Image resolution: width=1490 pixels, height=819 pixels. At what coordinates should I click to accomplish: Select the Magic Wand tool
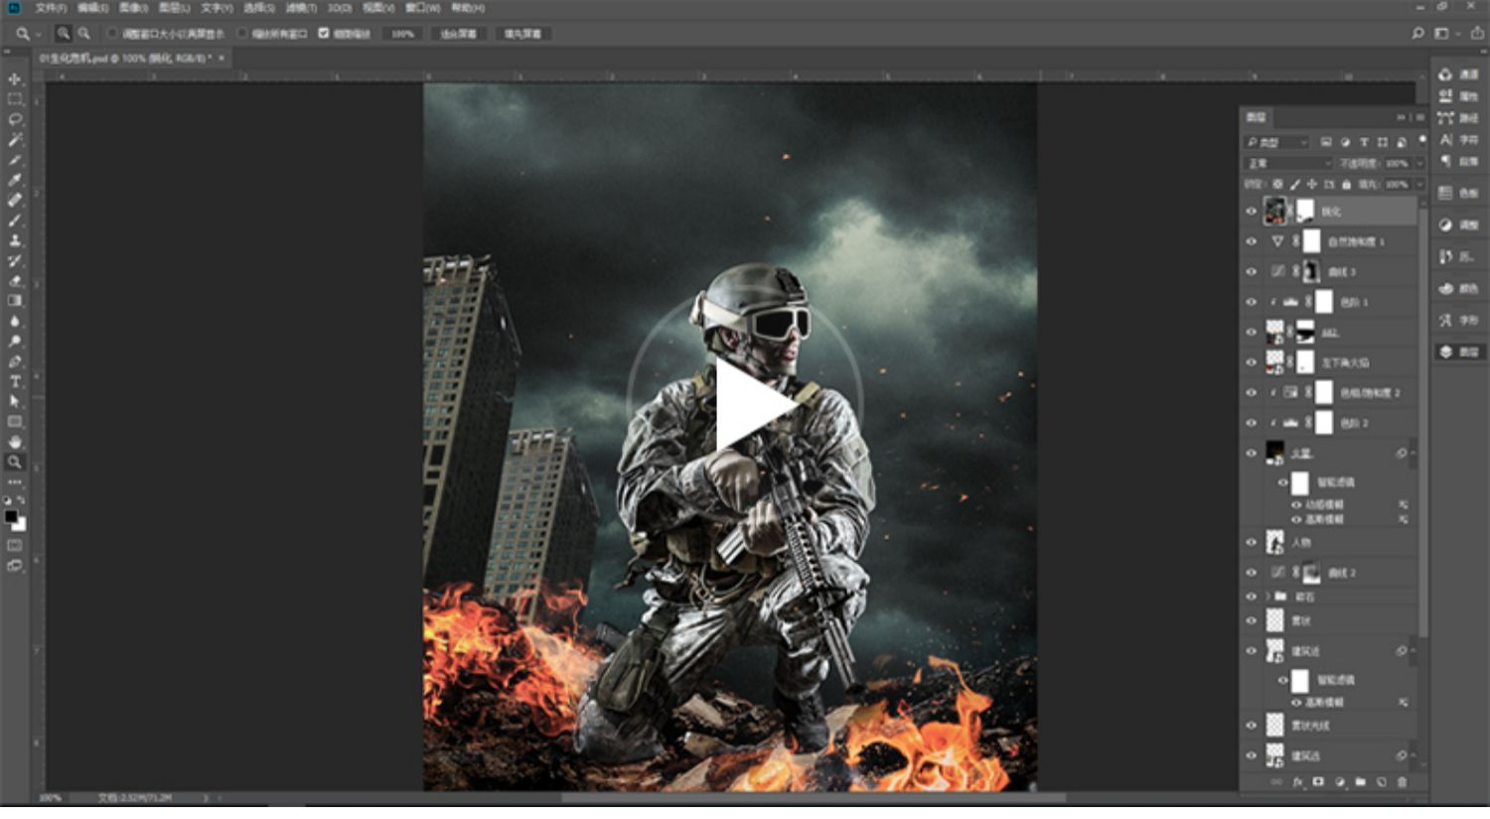(x=14, y=140)
